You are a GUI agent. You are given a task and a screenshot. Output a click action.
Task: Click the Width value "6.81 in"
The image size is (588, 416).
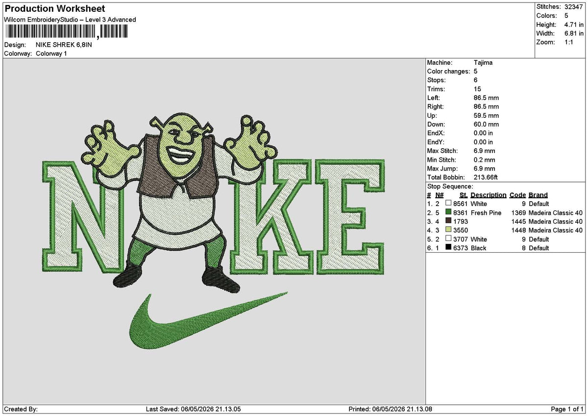pos(574,33)
